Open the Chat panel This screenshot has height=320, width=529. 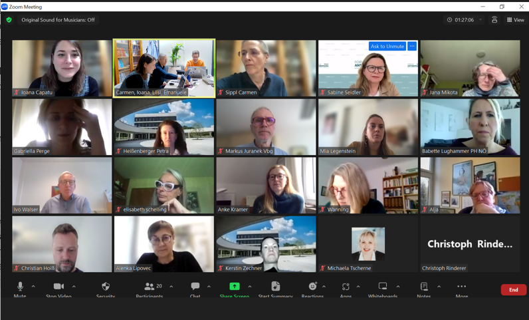tap(195, 287)
